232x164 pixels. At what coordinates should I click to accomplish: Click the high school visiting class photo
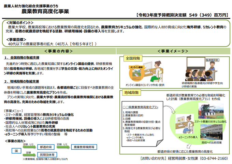point(211,132)
